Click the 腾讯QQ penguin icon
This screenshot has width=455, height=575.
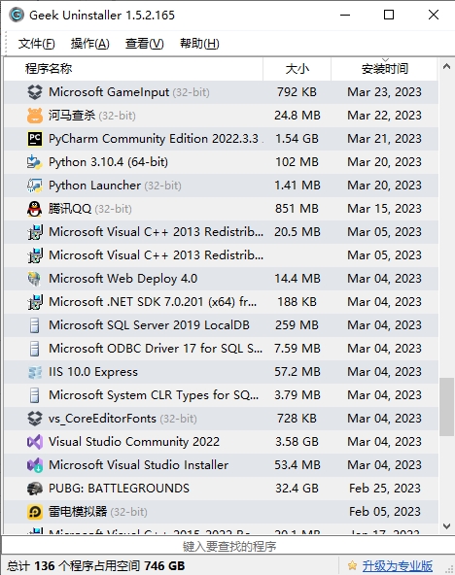[35, 209]
